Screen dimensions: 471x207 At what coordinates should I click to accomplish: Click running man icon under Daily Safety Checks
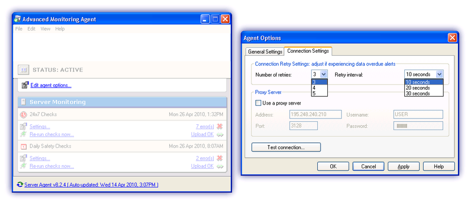coord(23,166)
